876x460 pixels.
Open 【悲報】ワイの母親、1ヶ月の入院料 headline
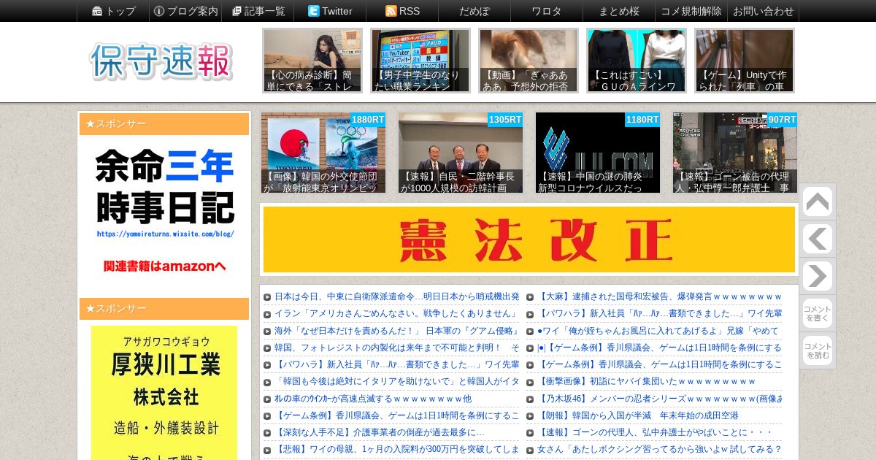pyautogui.click(x=396, y=449)
